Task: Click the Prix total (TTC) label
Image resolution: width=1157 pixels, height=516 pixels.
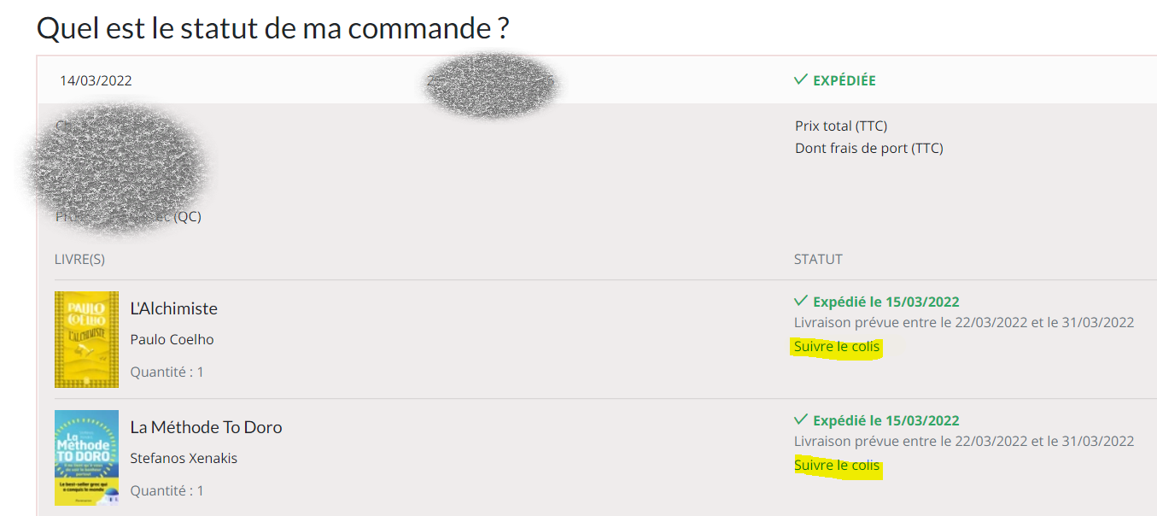Action: 841,126
